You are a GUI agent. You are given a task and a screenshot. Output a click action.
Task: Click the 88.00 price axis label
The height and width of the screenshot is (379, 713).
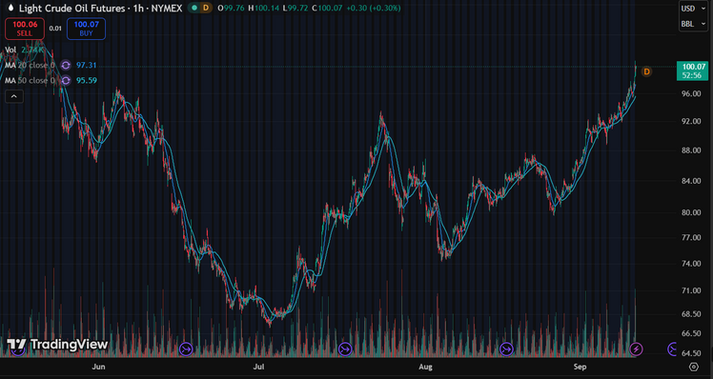click(690, 150)
